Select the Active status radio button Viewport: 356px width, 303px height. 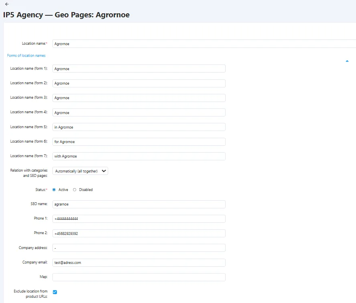(x=54, y=190)
